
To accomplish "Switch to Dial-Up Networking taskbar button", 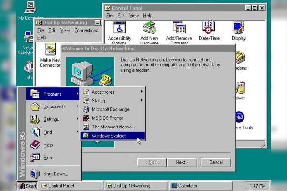I will (136, 186).
